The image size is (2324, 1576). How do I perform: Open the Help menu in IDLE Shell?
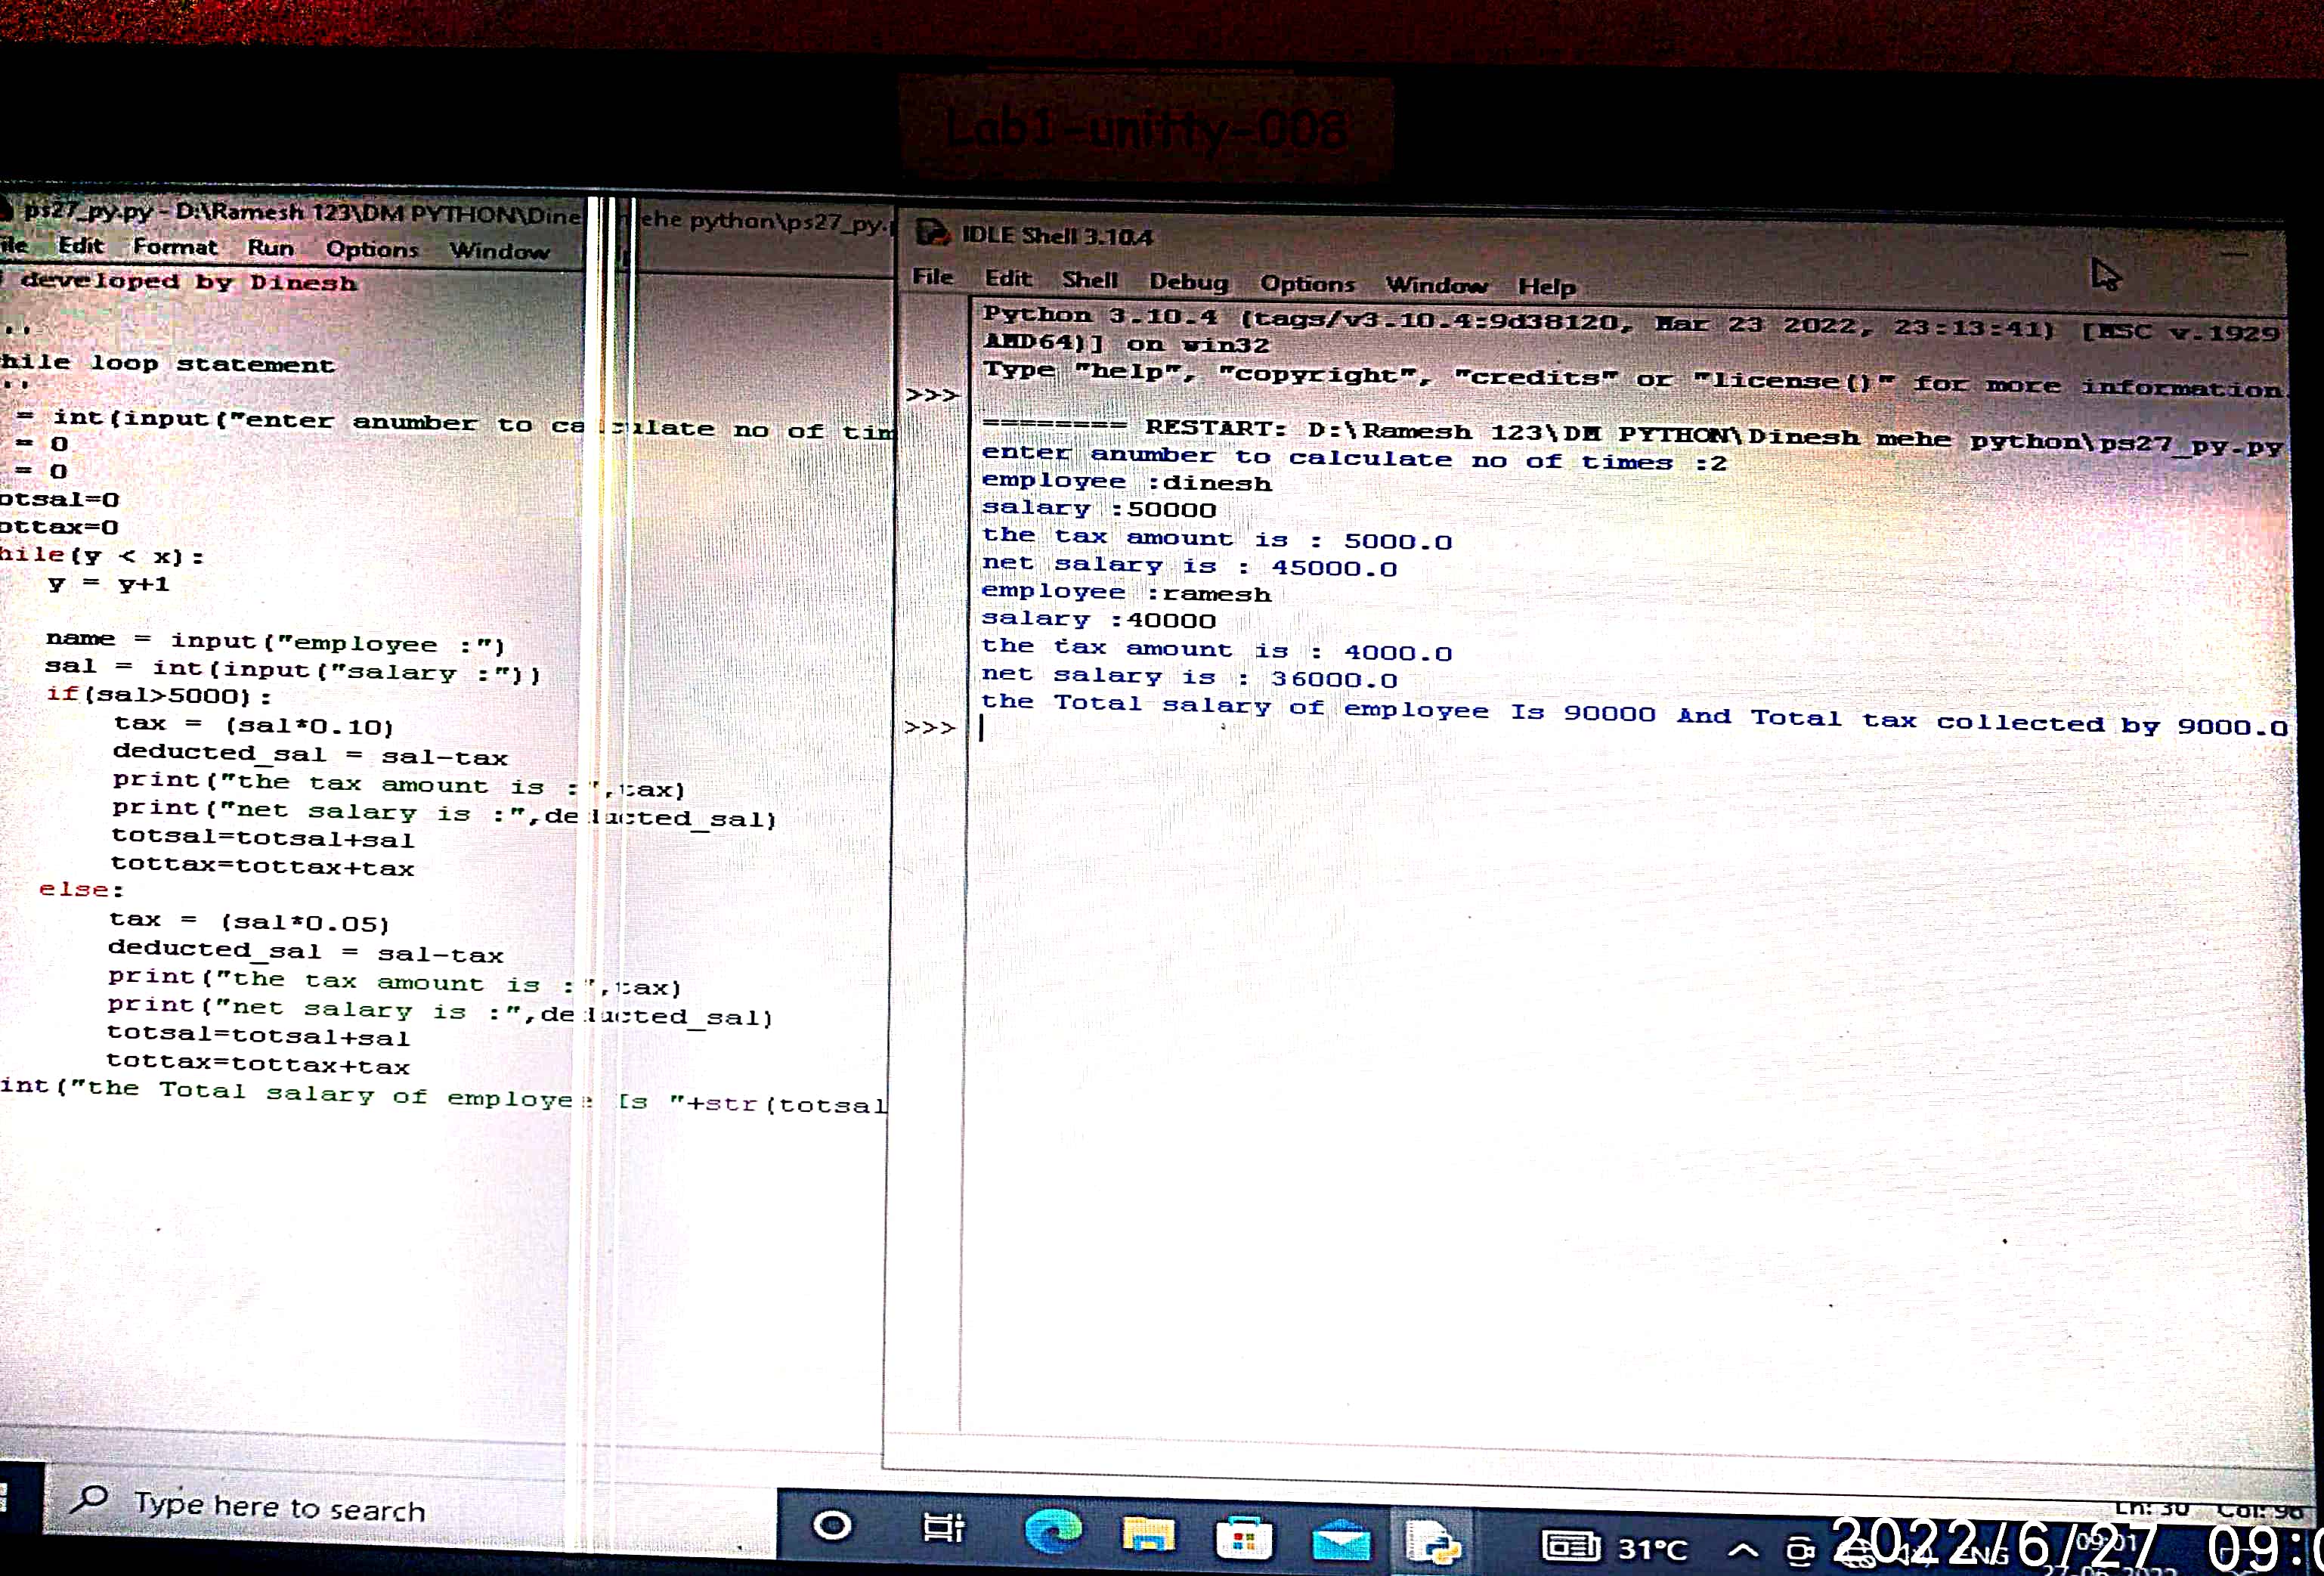(1546, 287)
